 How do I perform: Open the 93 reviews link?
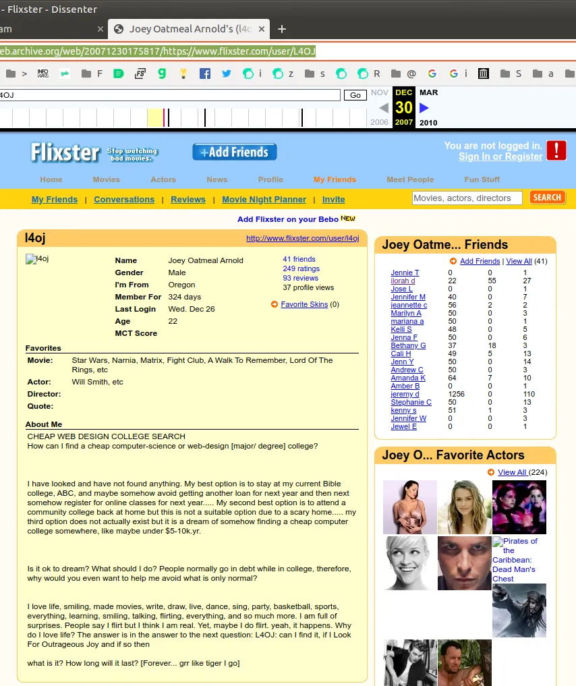point(300,278)
